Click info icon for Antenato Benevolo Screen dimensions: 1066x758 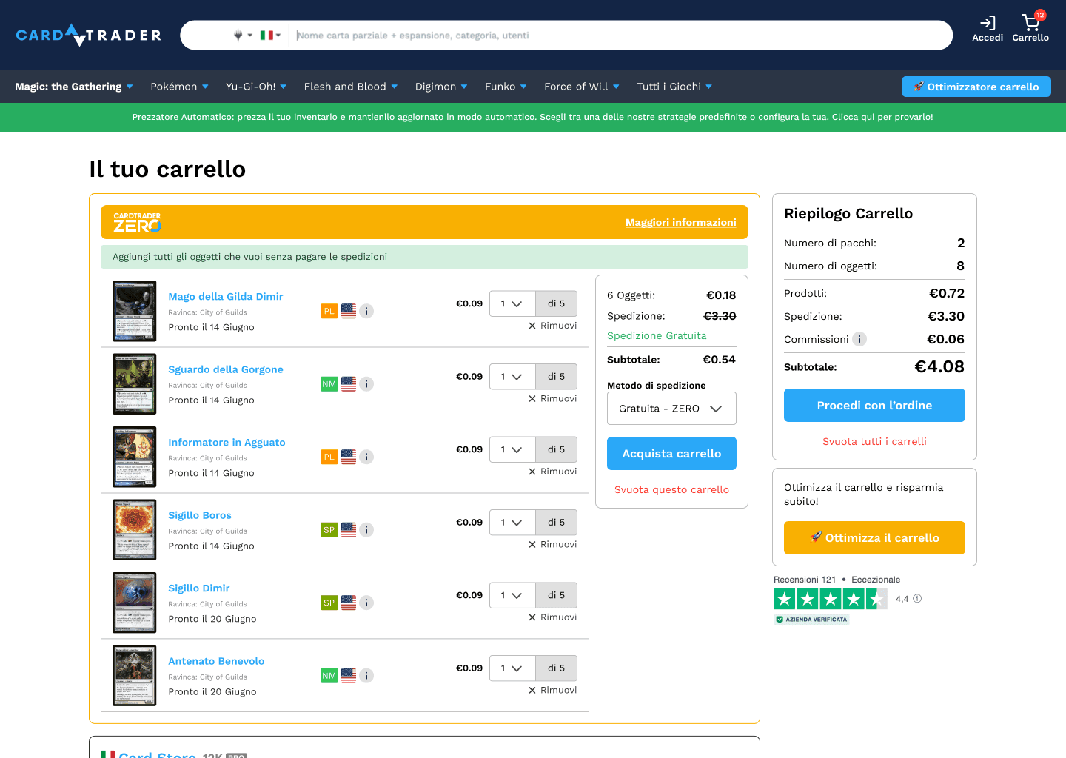tap(366, 676)
